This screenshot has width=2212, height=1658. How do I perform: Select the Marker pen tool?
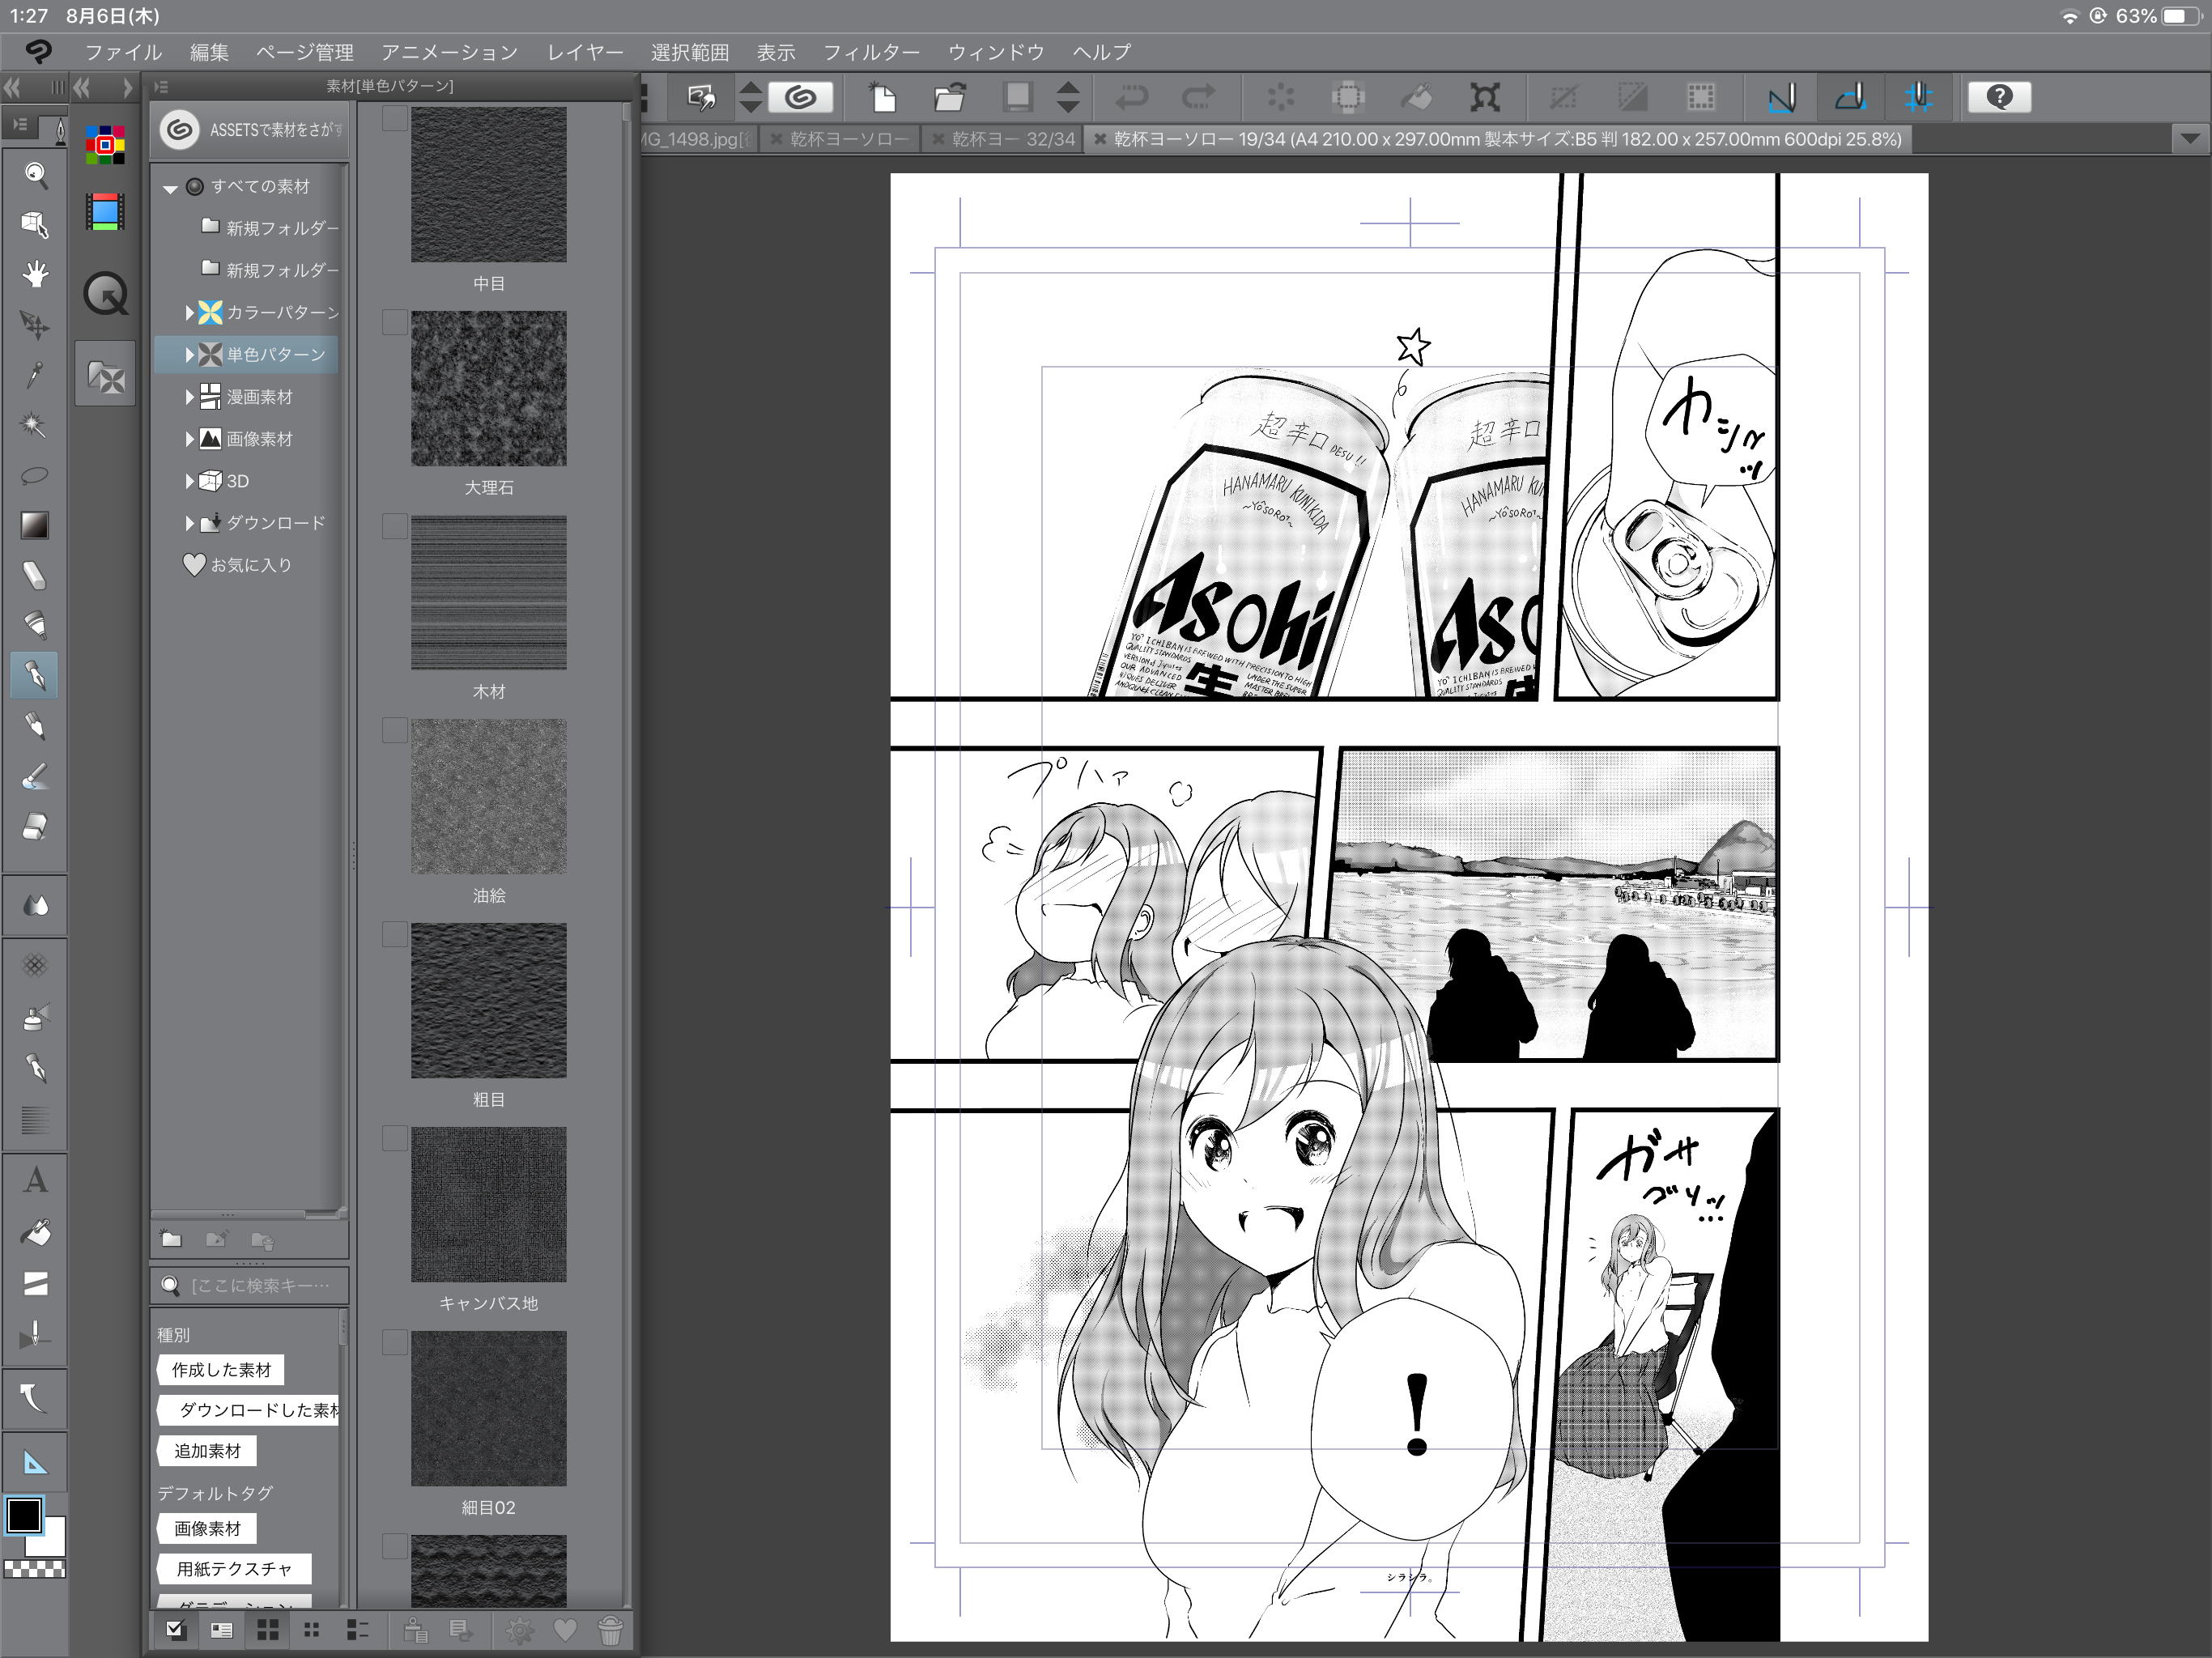35,625
